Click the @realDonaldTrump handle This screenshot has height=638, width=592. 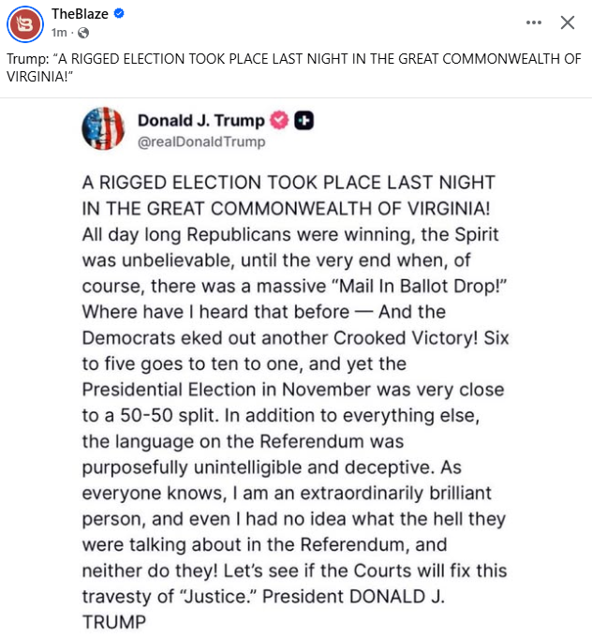pos(201,141)
